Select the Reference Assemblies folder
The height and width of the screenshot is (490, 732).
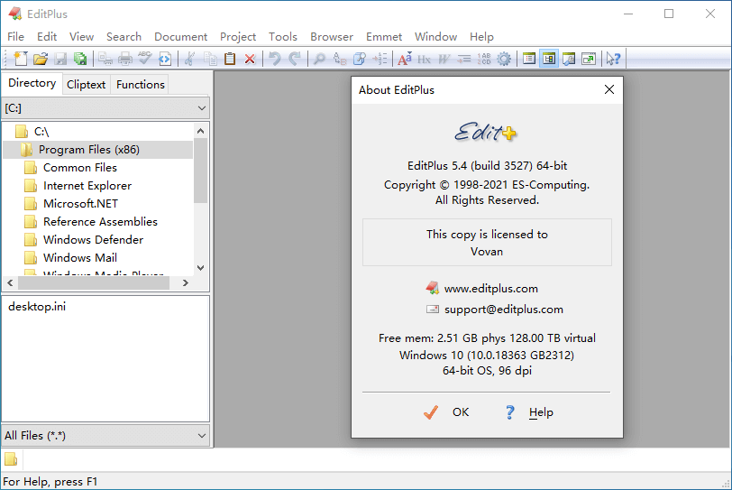pos(100,222)
